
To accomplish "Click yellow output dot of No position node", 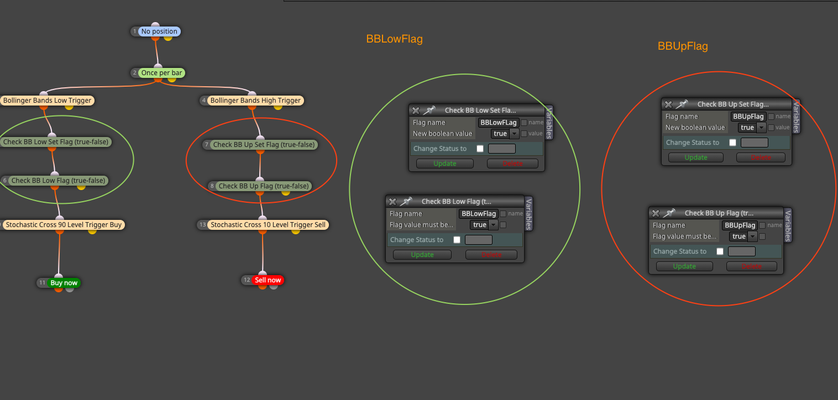I will click(x=168, y=38).
